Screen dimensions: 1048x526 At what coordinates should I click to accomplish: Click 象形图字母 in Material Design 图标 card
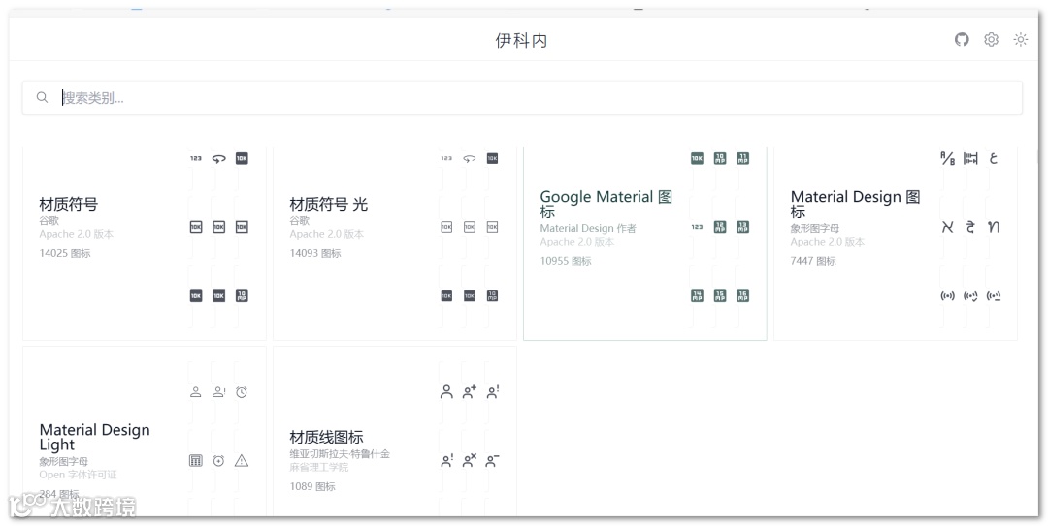[815, 228]
